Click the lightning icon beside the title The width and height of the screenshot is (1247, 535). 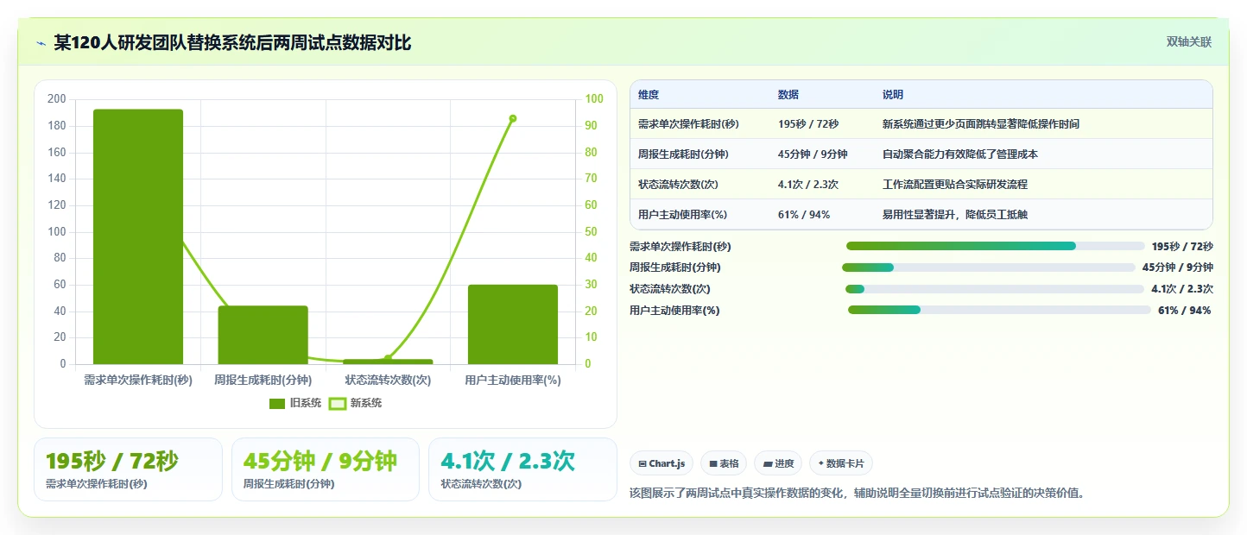41,43
